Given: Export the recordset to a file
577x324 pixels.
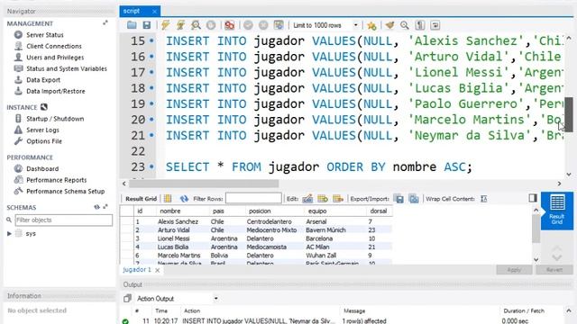Looking at the screenshot, I should 399,199.
